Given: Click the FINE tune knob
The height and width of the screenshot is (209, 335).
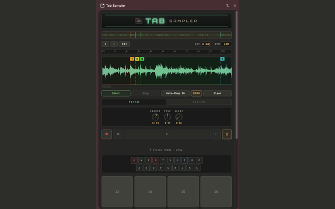Looking at the screenshot, I should coord(167,117).
